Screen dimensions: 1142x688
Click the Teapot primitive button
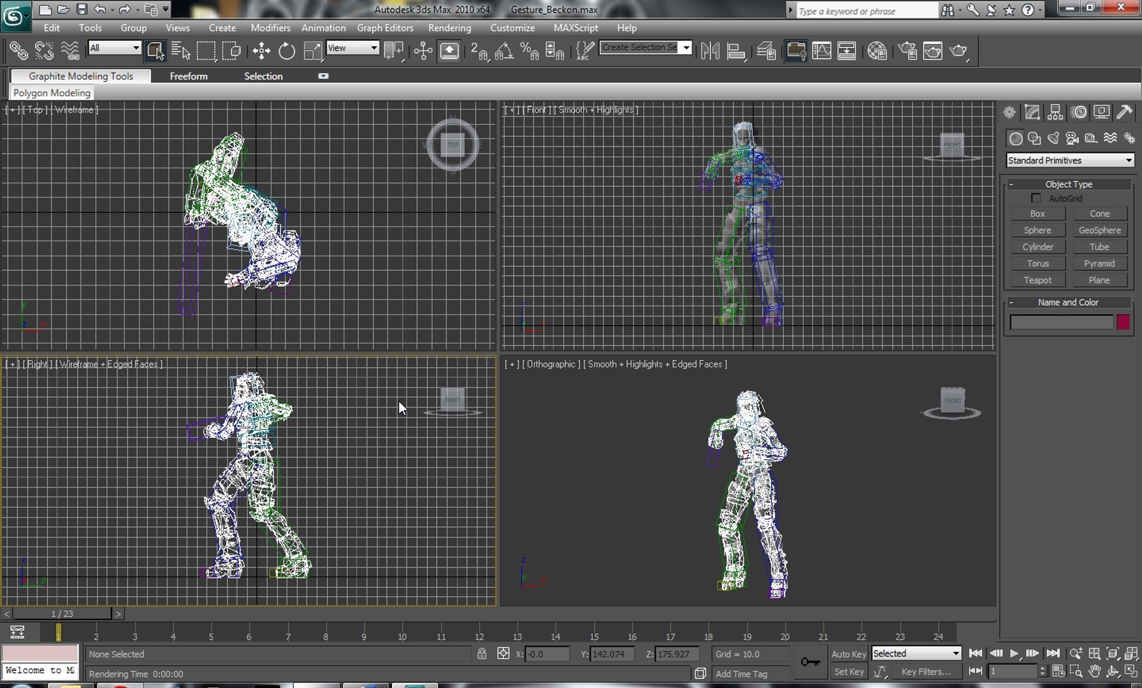point(1037,280)
